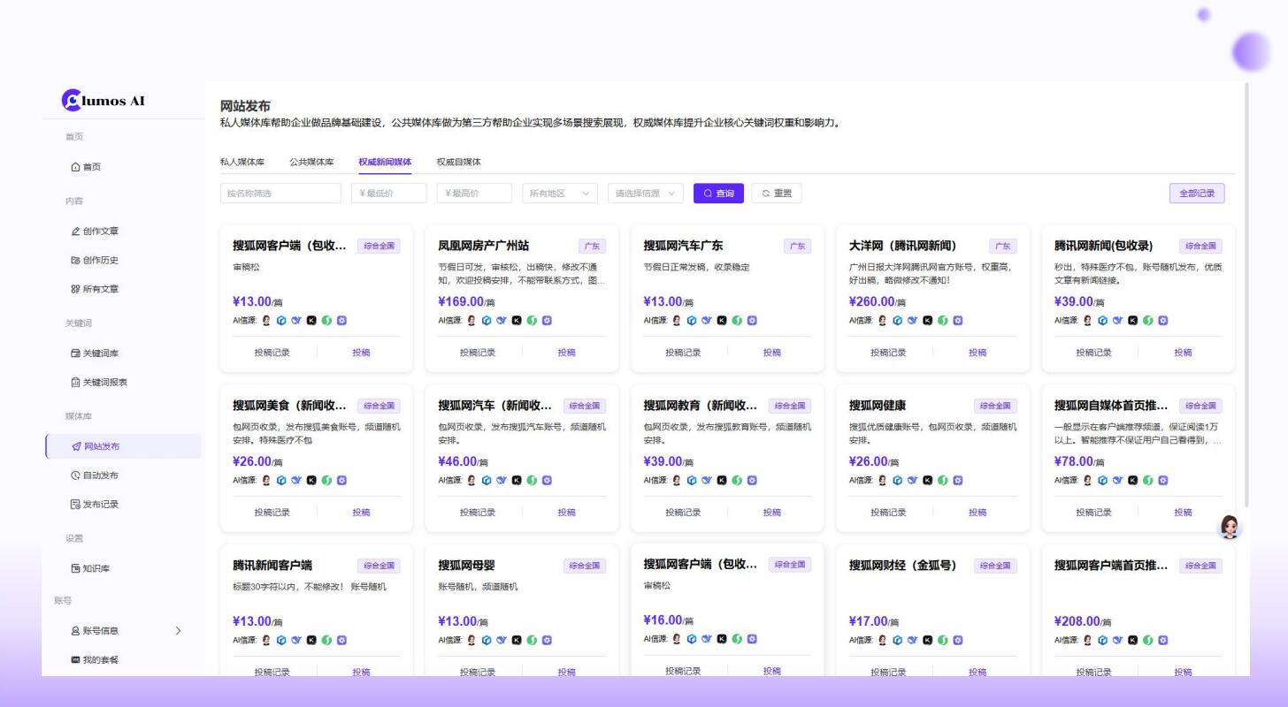Click the blue whale AI source icon on 凤凰网房产广州站 card

click(x=502, y=321)
